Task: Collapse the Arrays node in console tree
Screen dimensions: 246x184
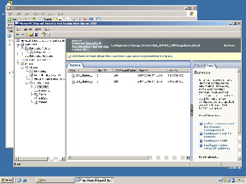Action: click(18, 64)
